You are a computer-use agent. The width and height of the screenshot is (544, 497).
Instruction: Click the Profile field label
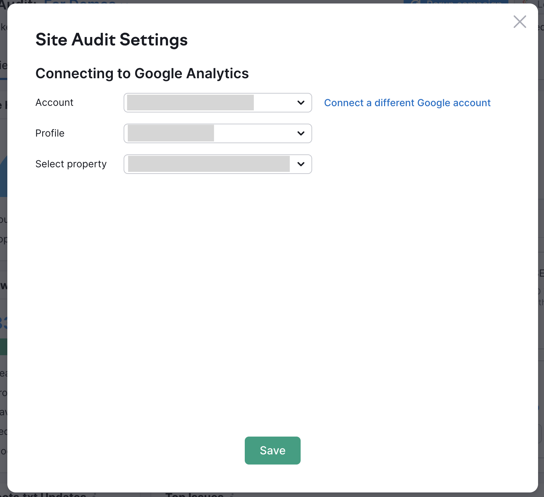[50, 133]
